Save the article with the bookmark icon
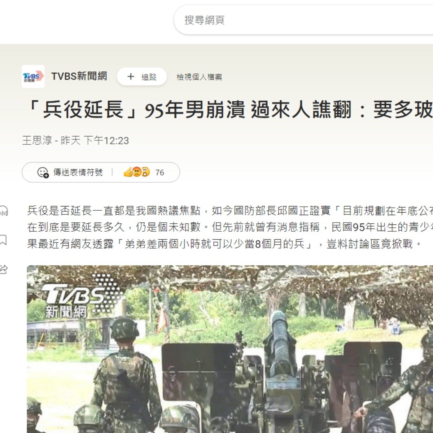Viewport: 433px width, 433px height. click(3, 240)
